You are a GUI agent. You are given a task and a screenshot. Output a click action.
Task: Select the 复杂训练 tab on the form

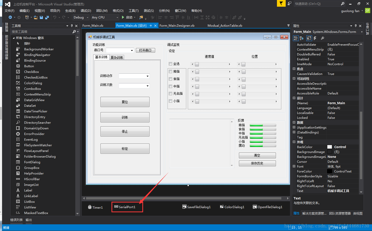pos(117,57)
